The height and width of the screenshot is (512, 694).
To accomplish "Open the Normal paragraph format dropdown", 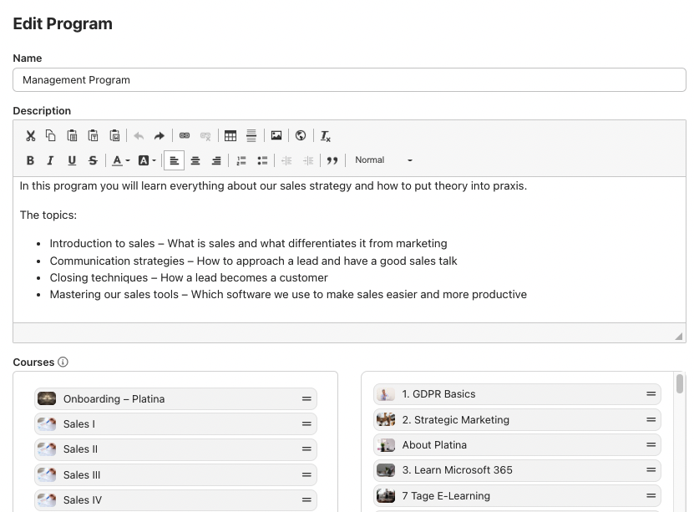I will [383, 160].
